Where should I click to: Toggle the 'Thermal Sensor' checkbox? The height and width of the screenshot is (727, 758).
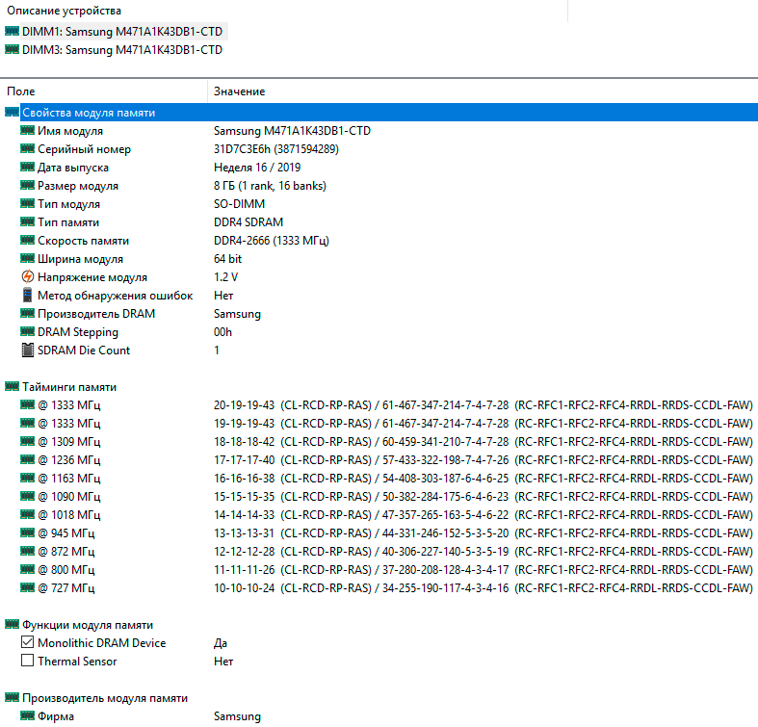[28, 661]
